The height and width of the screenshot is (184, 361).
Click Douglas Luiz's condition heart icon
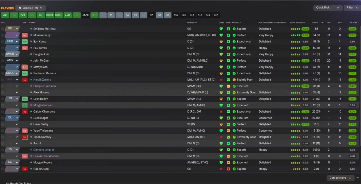point(221,54)
